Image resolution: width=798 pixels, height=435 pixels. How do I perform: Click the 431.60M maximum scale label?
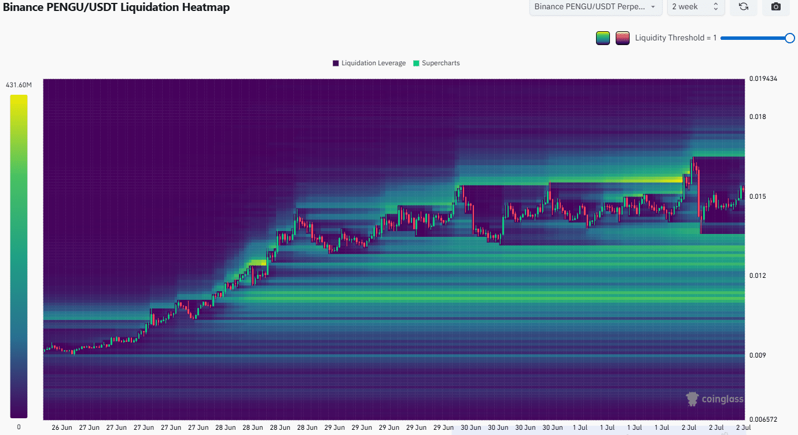pos(19,85)
